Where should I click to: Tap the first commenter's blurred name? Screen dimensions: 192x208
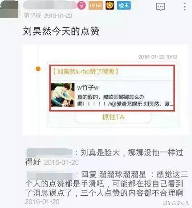[50, 153]
